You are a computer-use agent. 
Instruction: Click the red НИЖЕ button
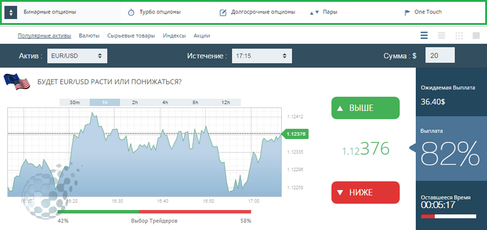(365, 192)
